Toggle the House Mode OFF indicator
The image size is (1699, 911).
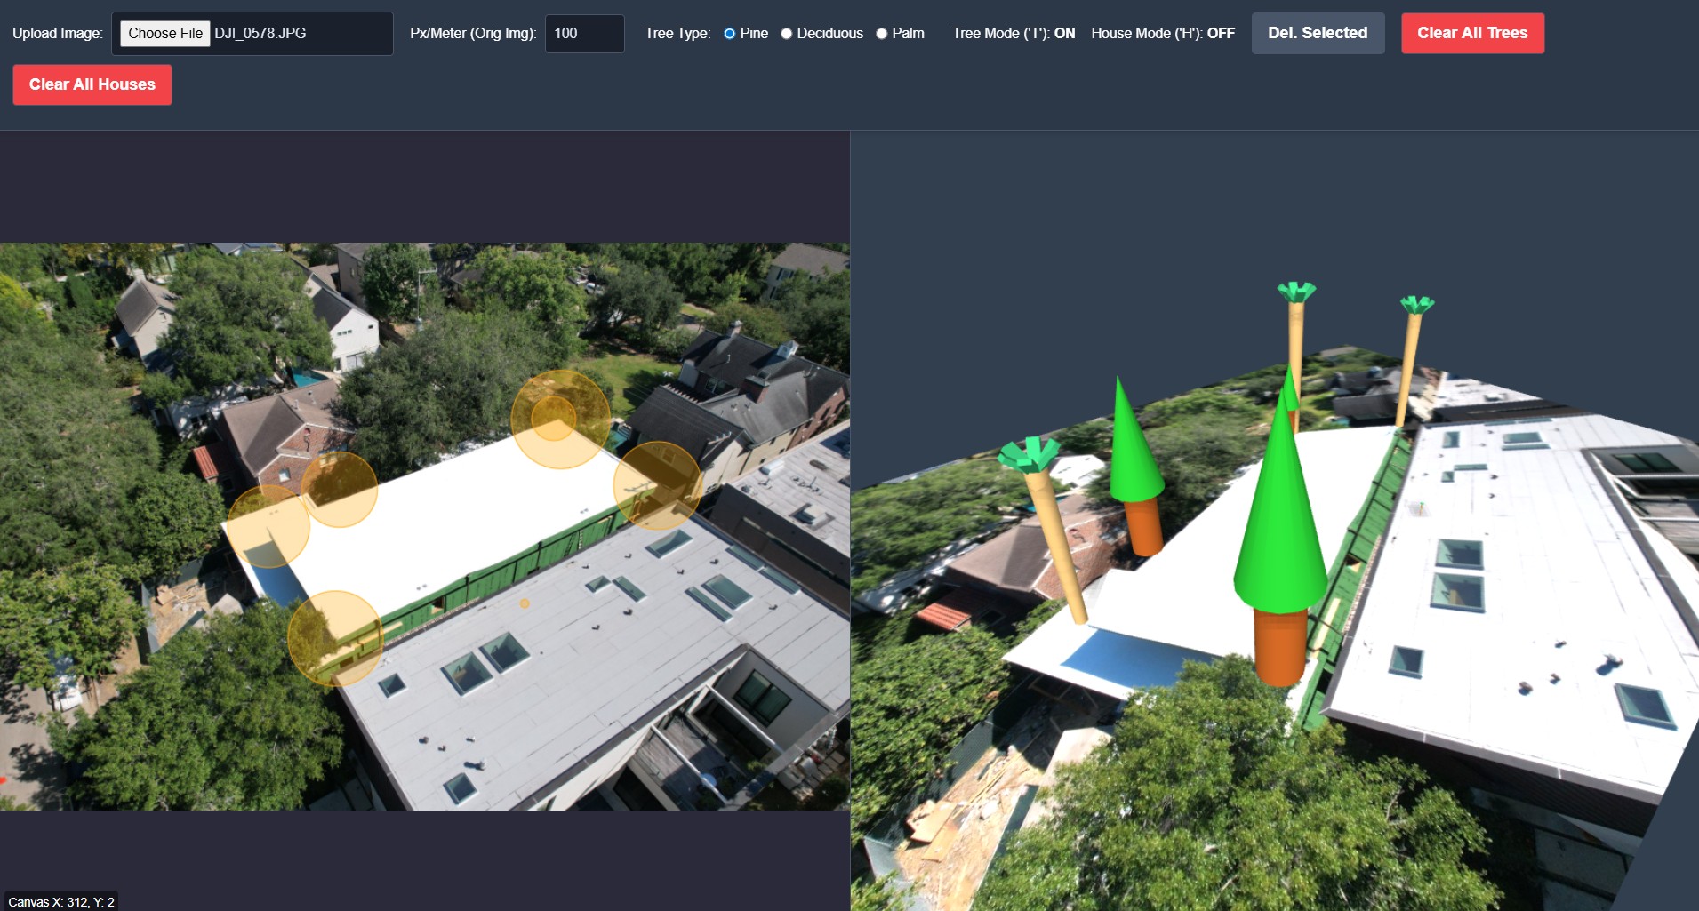[x=1162, y=34]
